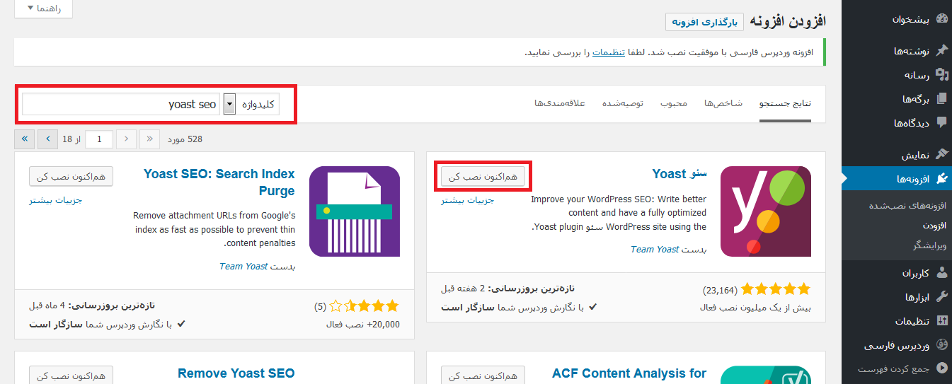Click the Dashboard (پیشخوان) gauge icon

click(x=941, y=19)
